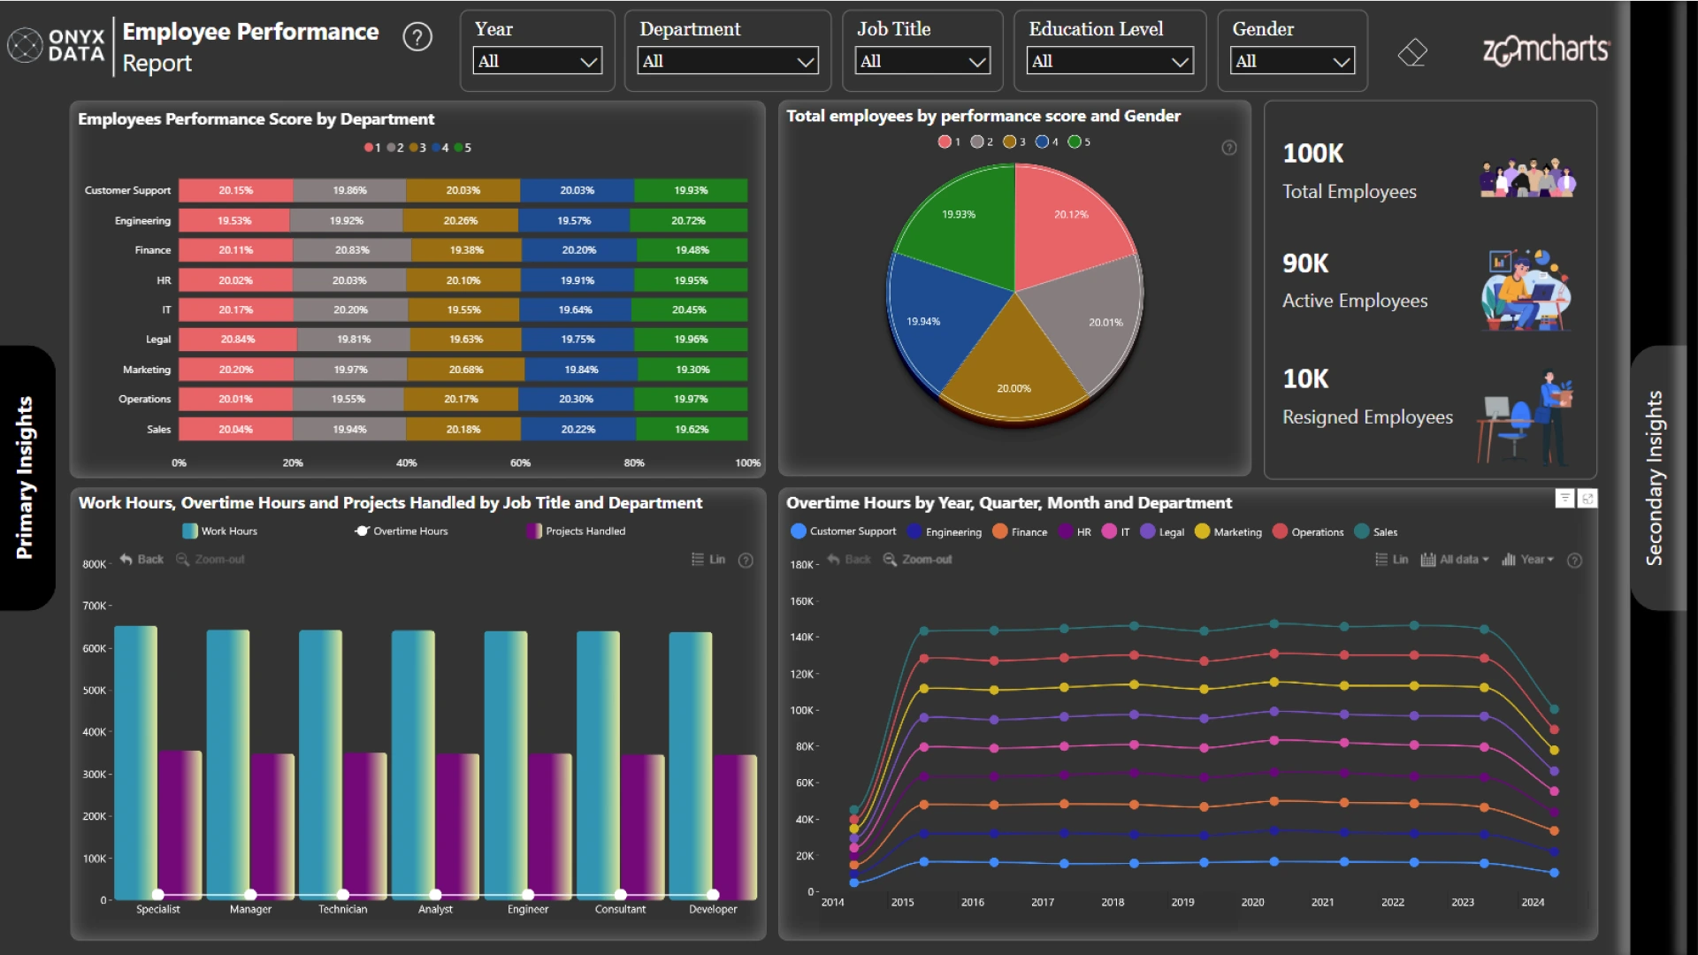Click the filter icon on the overtime visual

point(1564,499)
